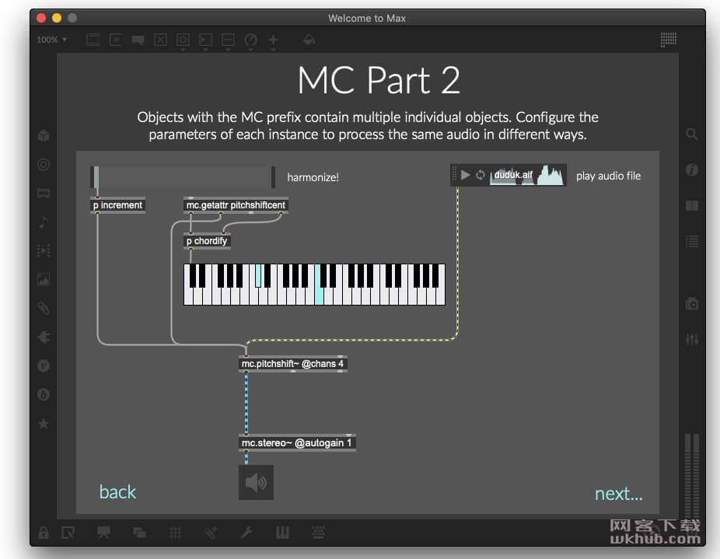Click the level meters on right sidebar
The image size is (720, 559).
tap(691, 475)
